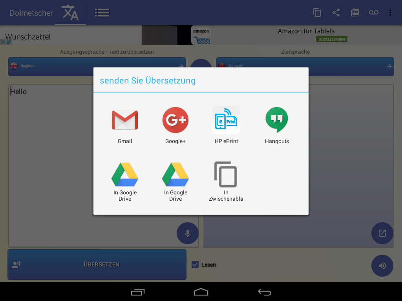
Task: Open Android recent apps button
Action: tap(138, 292)
